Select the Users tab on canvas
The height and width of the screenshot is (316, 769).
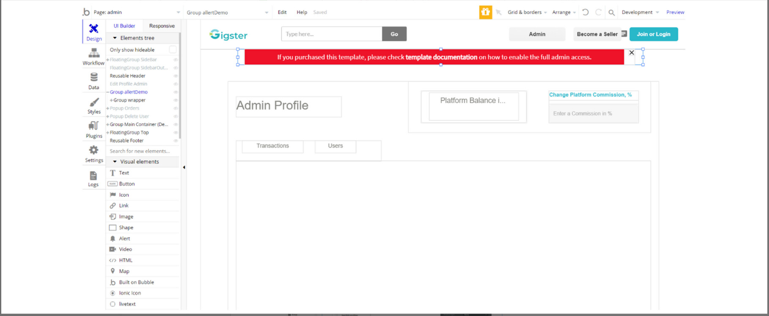[x=335, y=146]
